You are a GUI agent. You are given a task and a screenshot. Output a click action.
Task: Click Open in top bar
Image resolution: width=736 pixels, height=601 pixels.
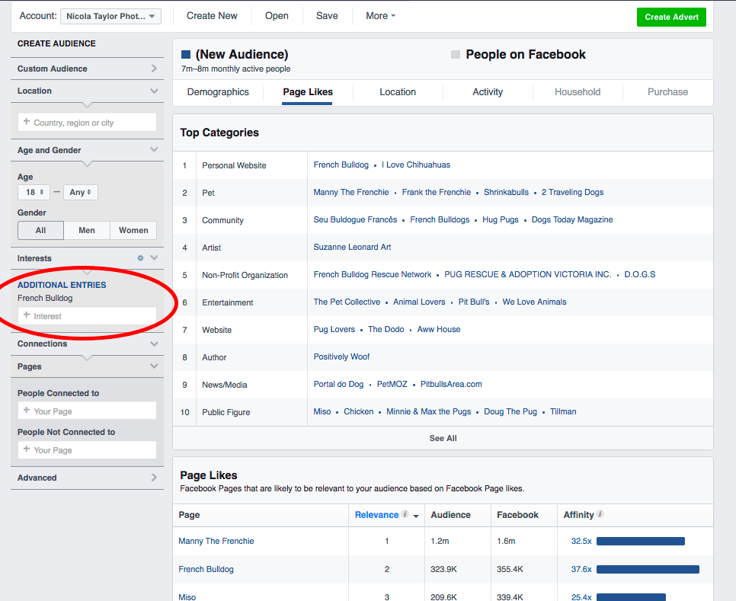pyautogui.click(x=277, y=16)
